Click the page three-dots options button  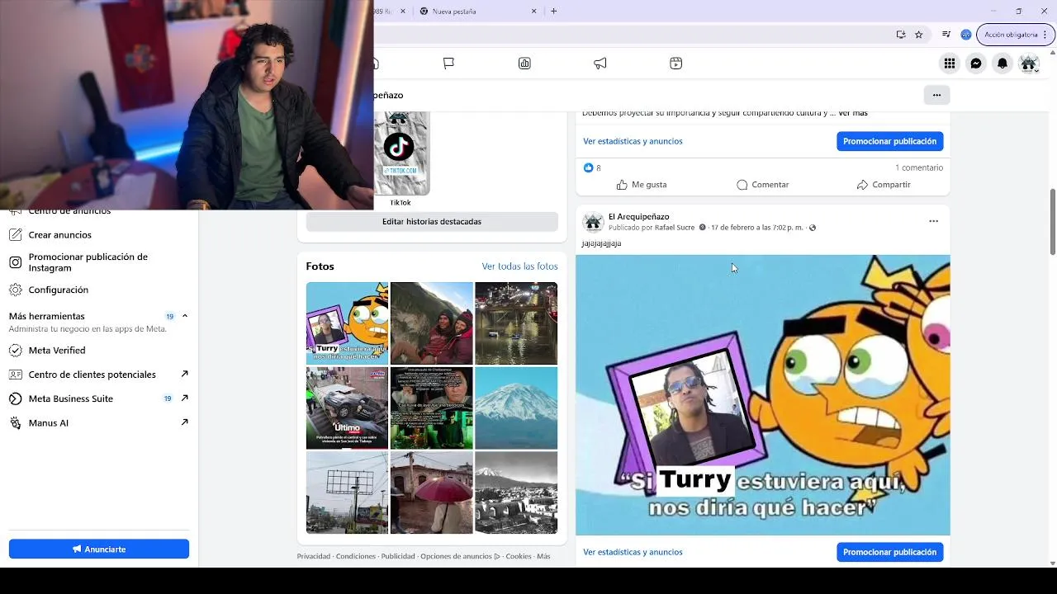pyautogui.click(x=936, y=95)
